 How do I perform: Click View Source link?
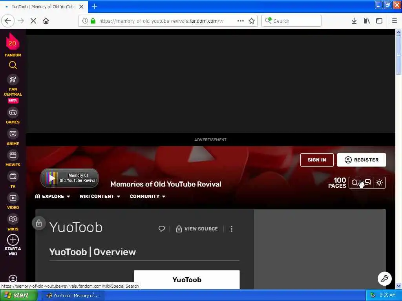coord(197,229)
